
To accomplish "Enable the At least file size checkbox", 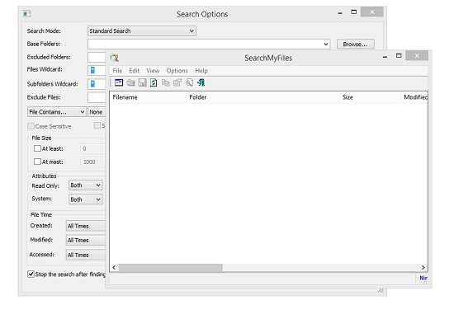I will (37, 148).
